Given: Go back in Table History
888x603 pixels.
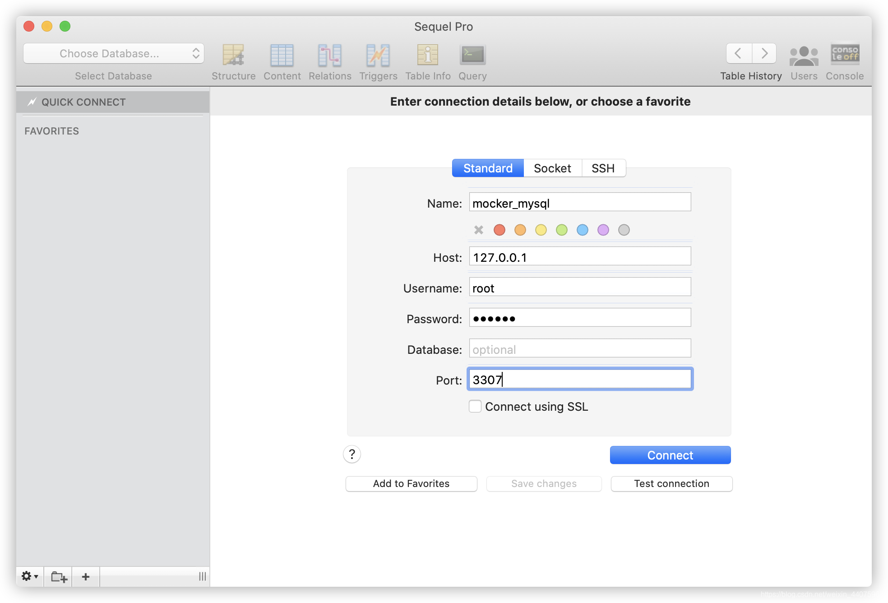Looking at the screenshot, I should tap(739, 53).
